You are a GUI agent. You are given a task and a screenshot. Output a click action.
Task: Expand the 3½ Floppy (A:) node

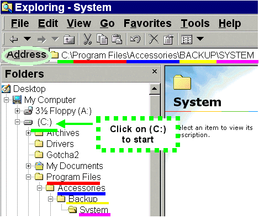17,111
